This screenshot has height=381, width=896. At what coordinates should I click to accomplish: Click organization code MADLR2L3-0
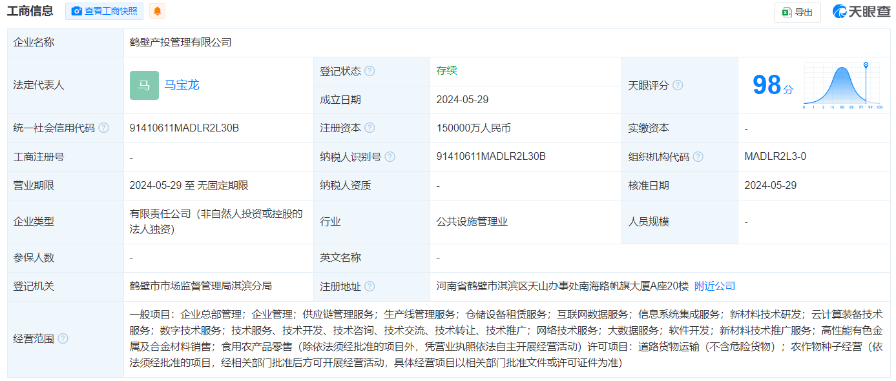tap(775, 157)
